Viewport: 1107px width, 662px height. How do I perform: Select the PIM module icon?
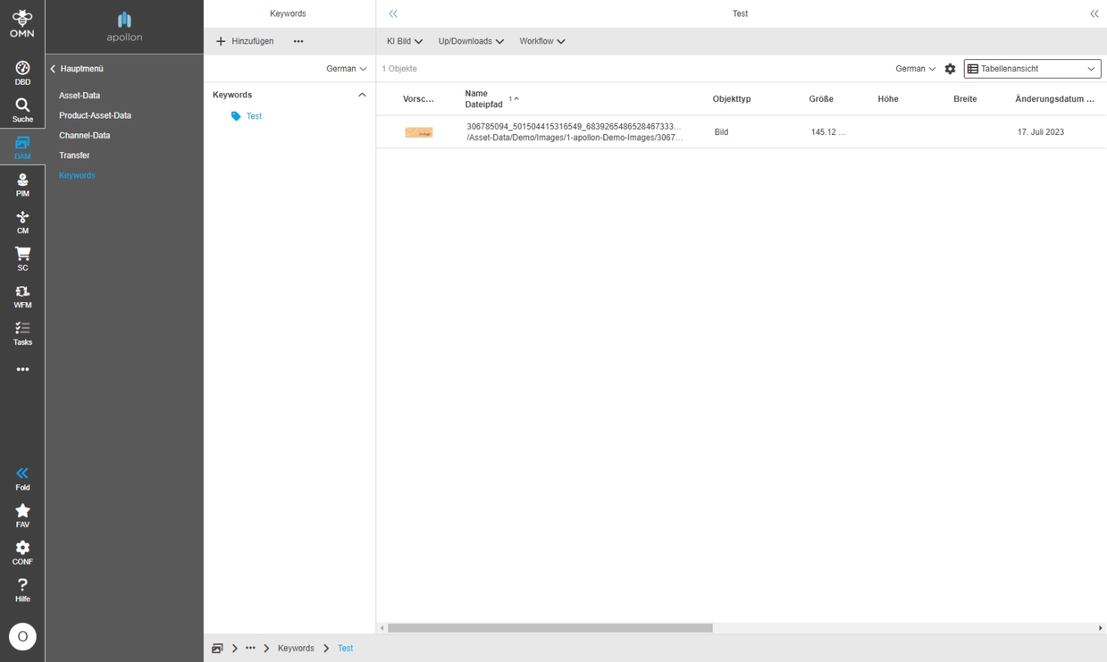[x=22, y=184]
